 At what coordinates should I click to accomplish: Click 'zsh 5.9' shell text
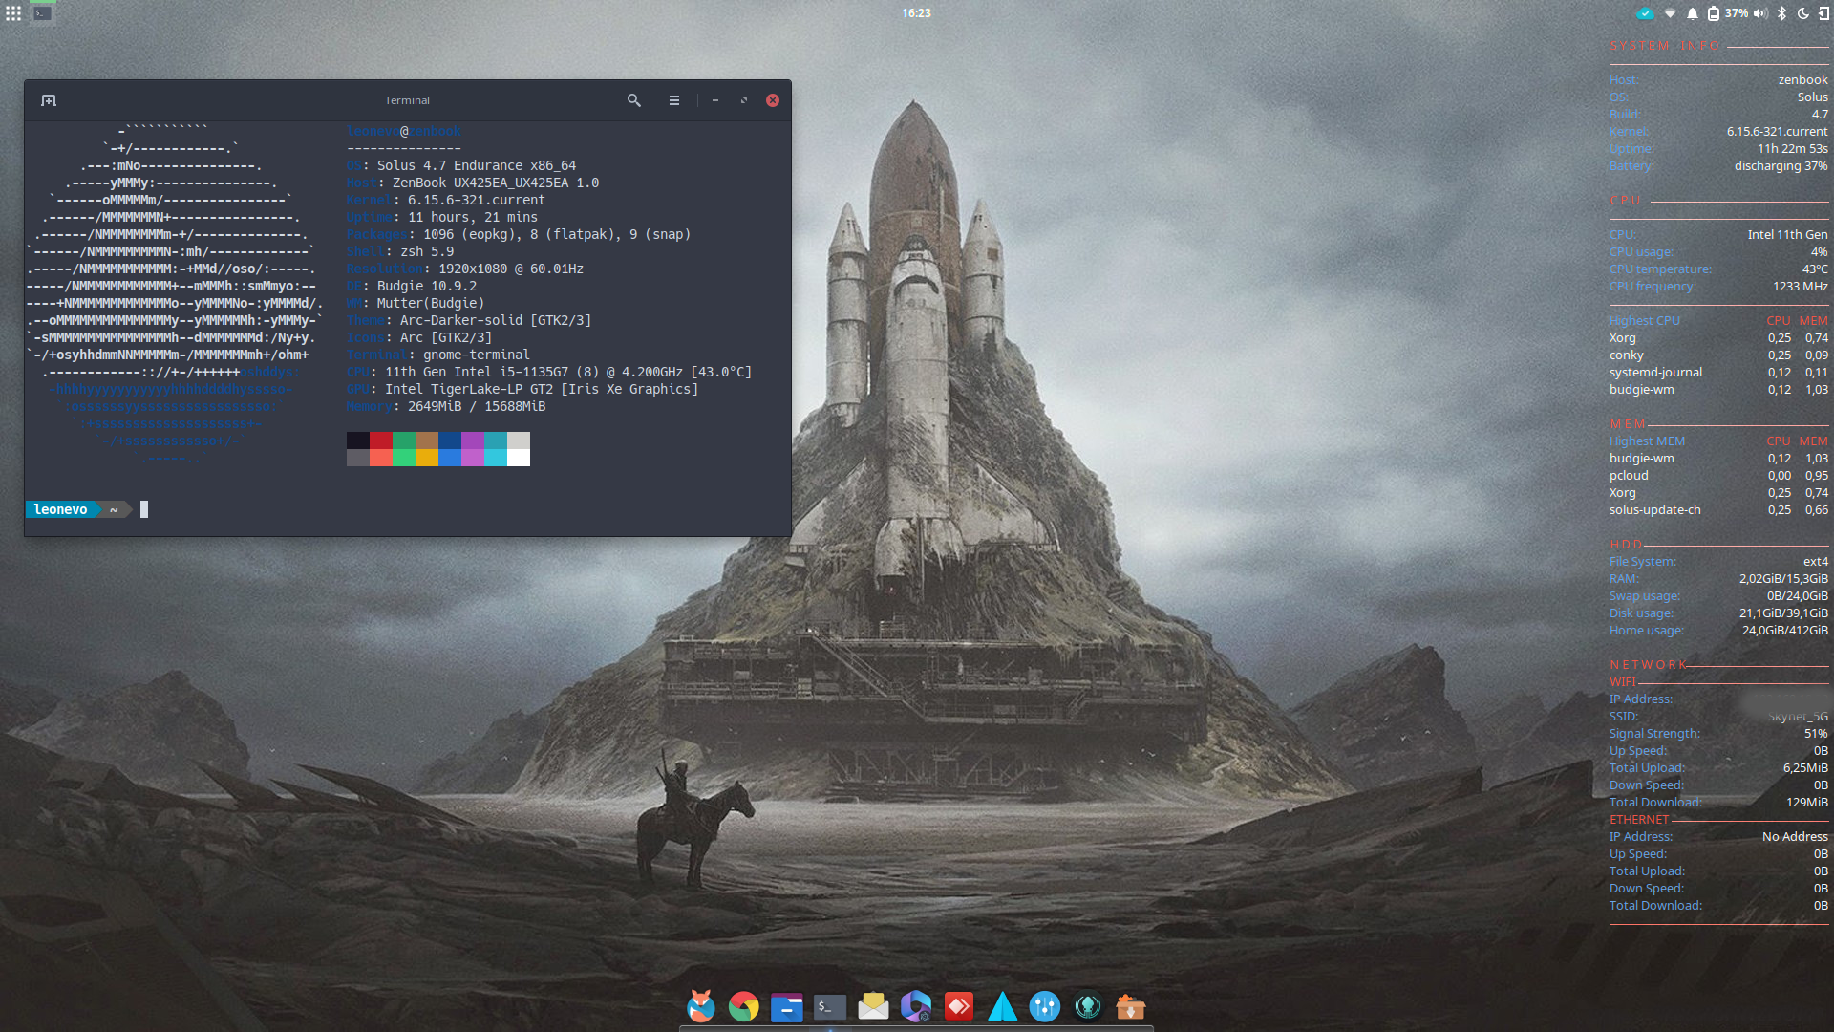click(x=427, y=251)
